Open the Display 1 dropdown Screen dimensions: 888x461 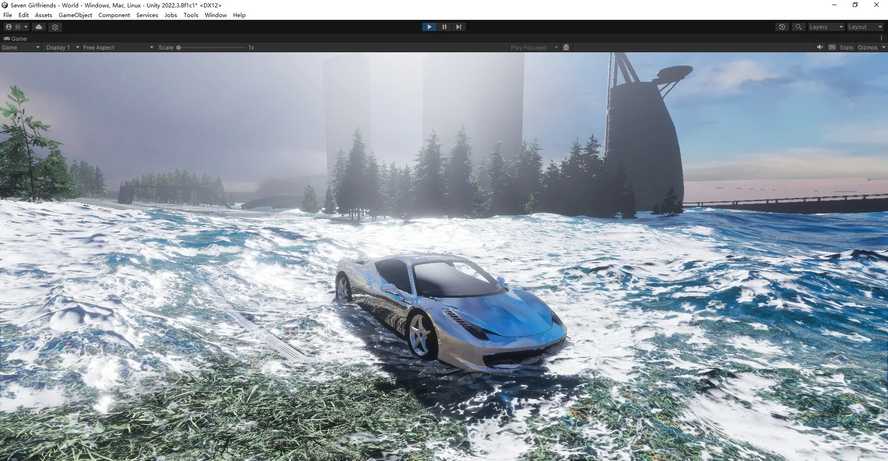[x=62, y=47]
